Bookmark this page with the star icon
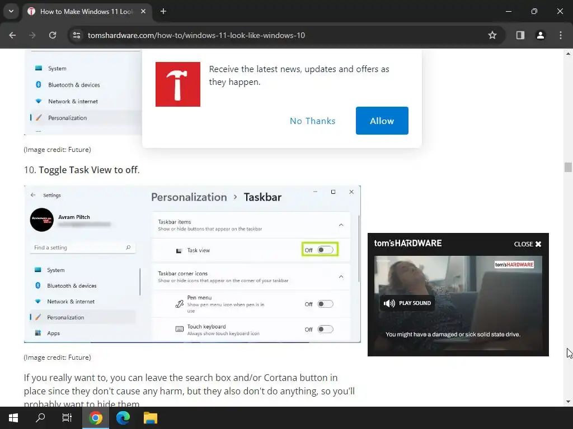 click(x=492, y=35)
